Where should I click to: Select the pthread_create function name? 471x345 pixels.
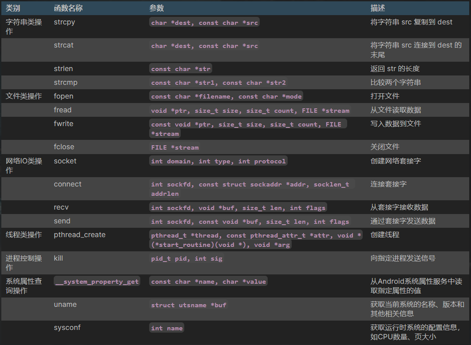(x=79, y=235)
